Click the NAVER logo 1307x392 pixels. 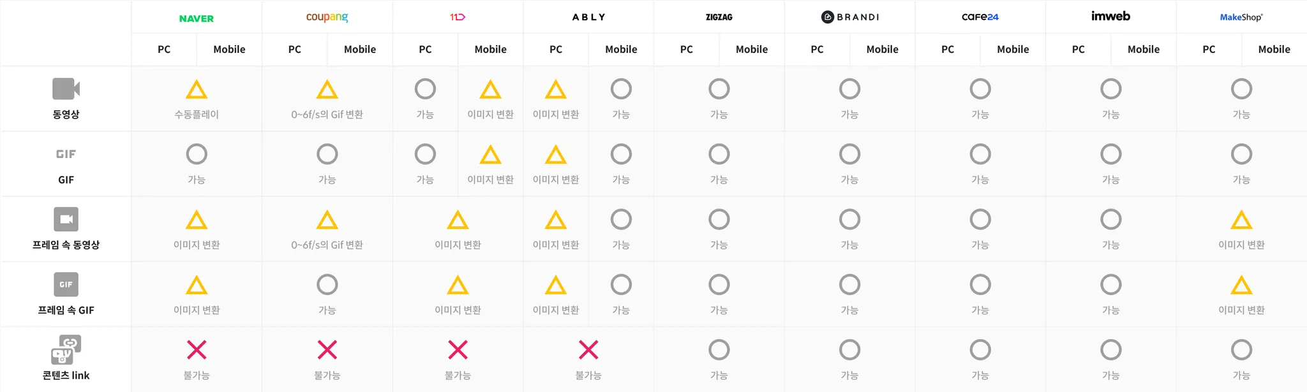[x=197, y=18]
